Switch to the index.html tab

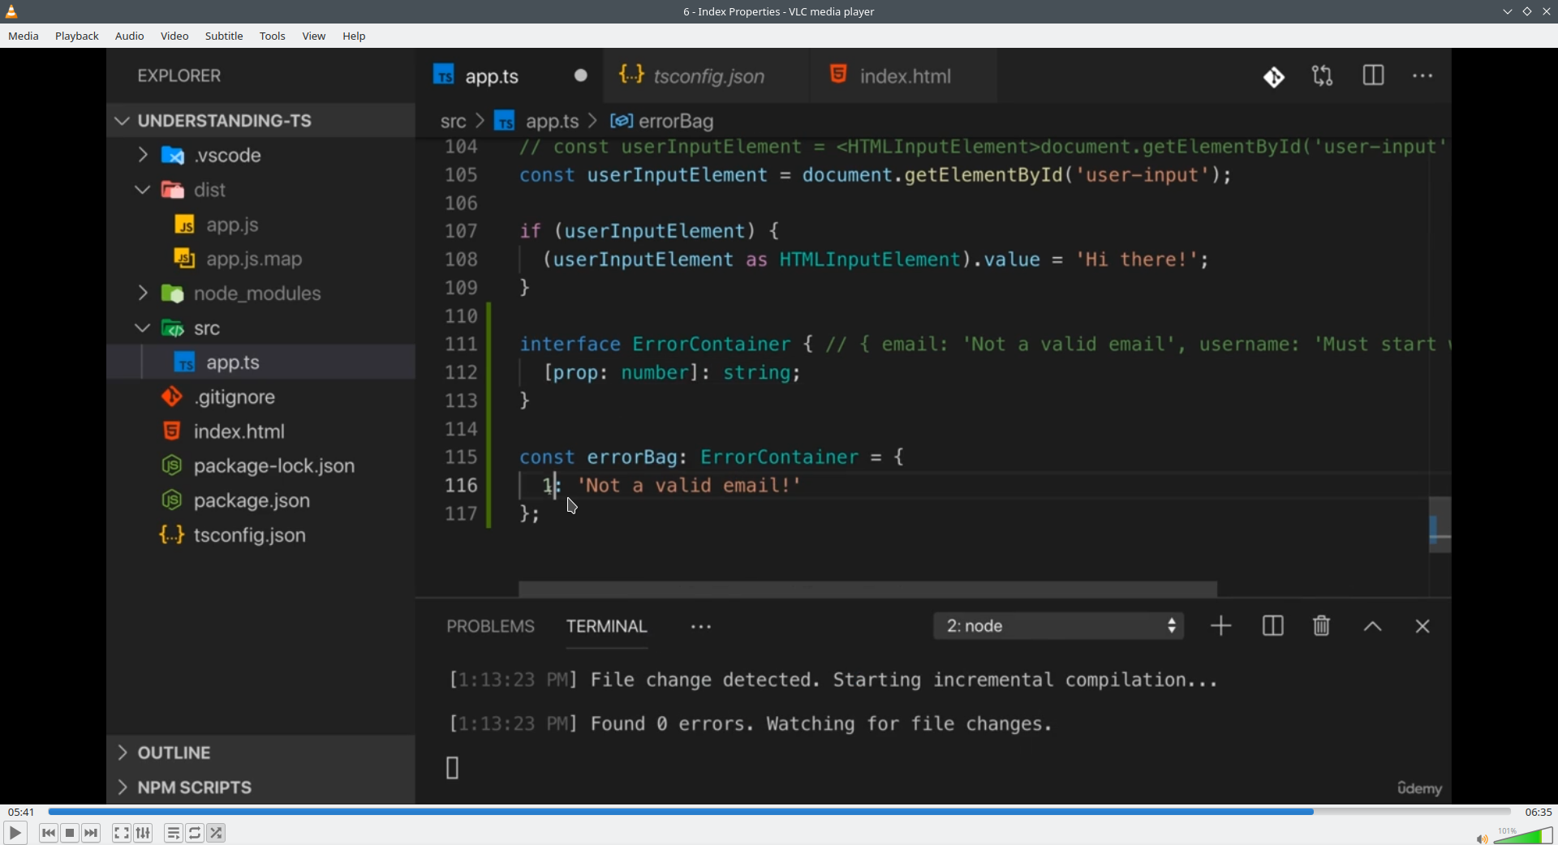[x=905, y=76]
